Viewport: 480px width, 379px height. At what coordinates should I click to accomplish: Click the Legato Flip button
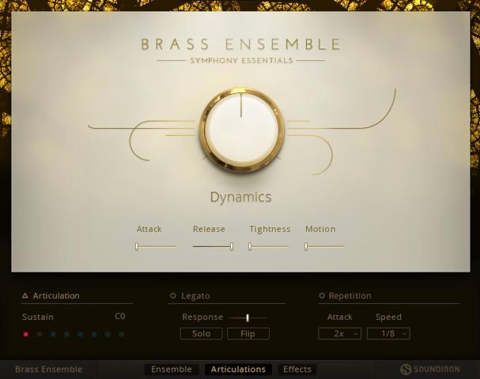pos(248,333)
